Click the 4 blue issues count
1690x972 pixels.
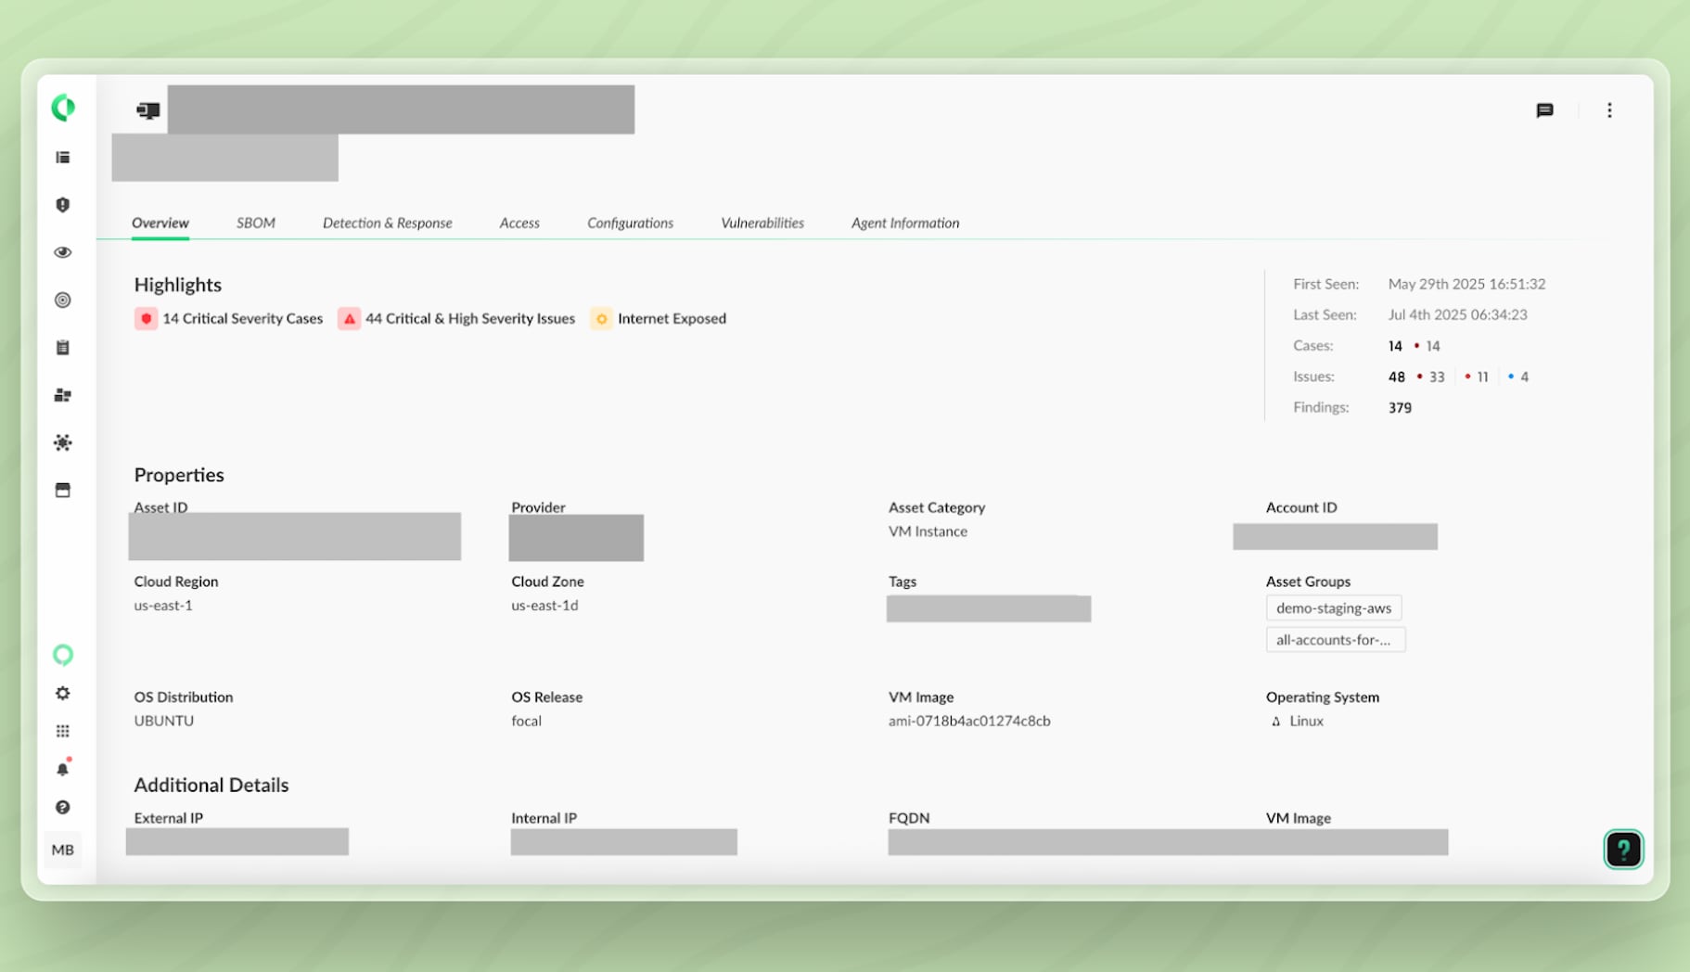(1524, 377)
